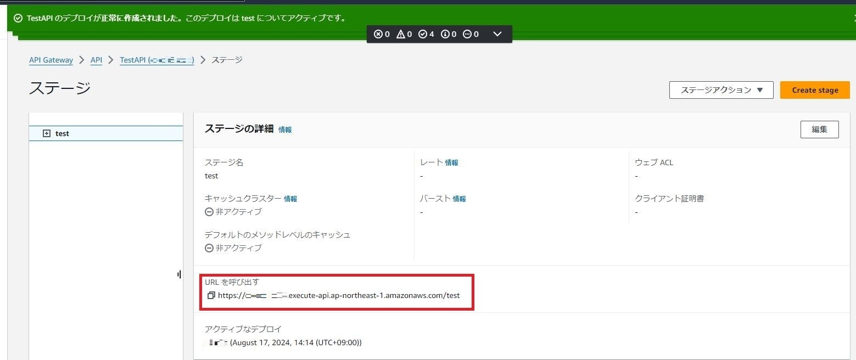Click the info count icon
Screen dimensions: 856x360
tap(445, 34)
